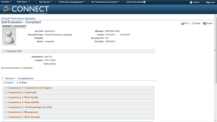This screenshot has height=122, width=217.
Task: Open the Main Menu dropdown
Action: [23, 2]
